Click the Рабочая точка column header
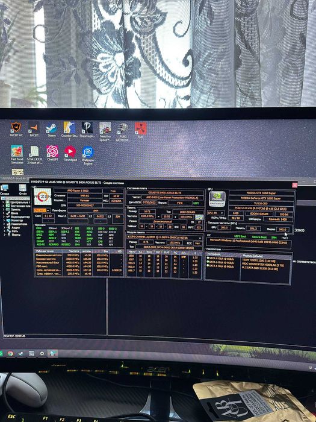This screenshot has height=422, width=316. click(x=48, y=251)
